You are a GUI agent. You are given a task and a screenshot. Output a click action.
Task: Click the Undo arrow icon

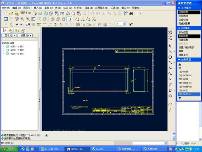pos(93,13)
